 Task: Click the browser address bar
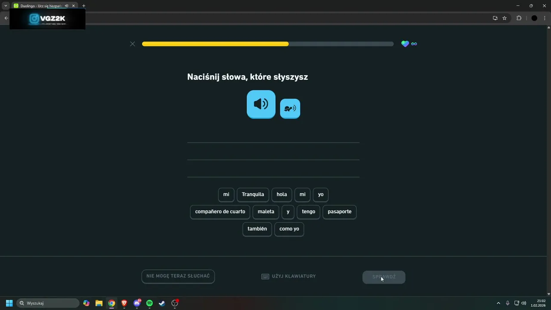click(x=284, y=18)
